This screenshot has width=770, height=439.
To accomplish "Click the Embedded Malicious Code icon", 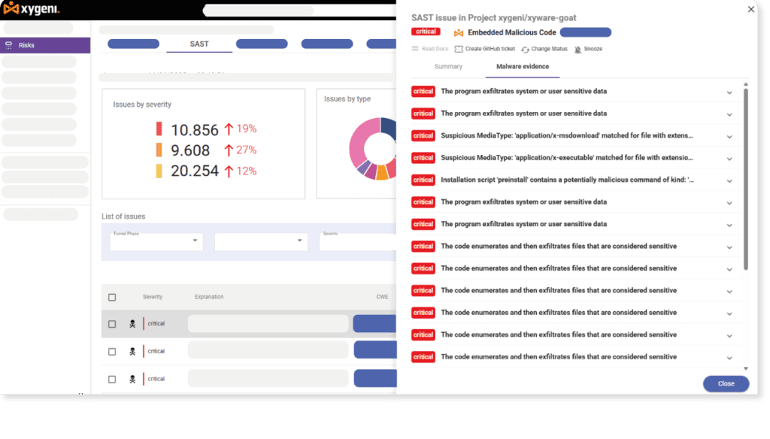I will pos(459,32).
